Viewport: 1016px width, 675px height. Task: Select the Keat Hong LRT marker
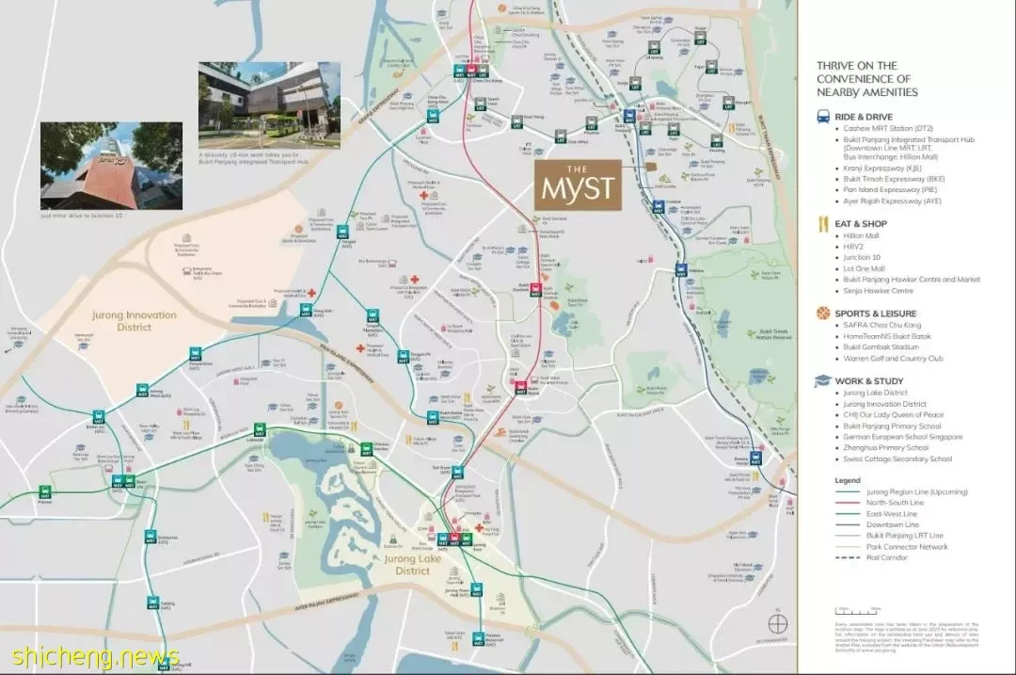(x=516, y=121)
